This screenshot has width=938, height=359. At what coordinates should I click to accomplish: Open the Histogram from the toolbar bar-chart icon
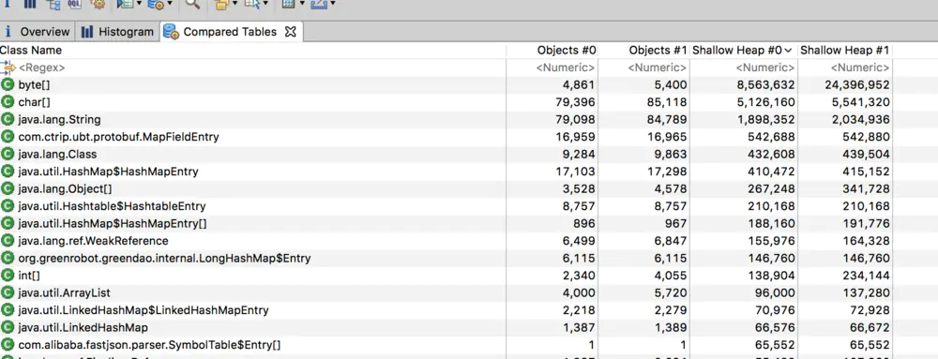[x=29, y=4]
